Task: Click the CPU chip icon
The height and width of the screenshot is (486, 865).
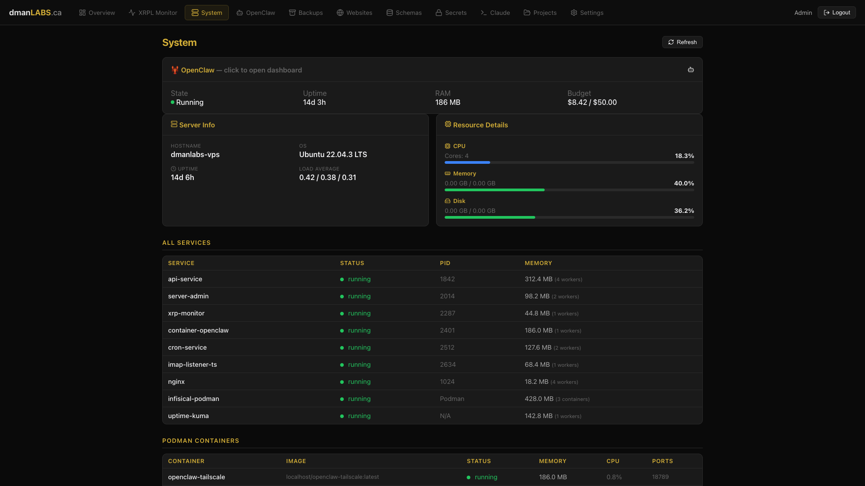Action: pyautogui.click(x=447, y=146)
